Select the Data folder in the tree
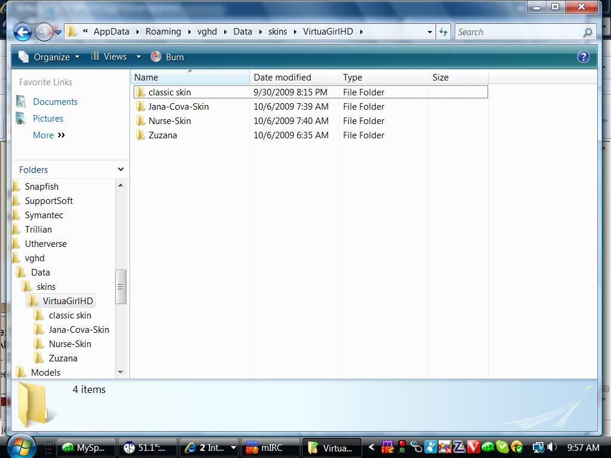 click(x=41, y=273)
